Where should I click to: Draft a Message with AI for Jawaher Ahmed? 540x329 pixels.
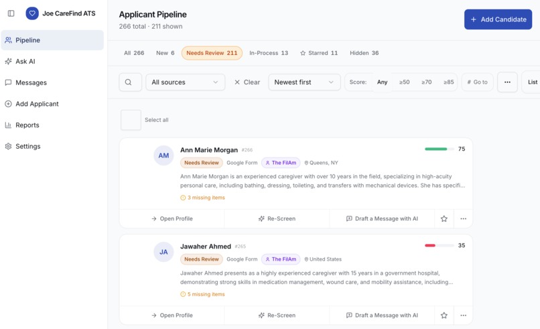(x=382, y=315)
